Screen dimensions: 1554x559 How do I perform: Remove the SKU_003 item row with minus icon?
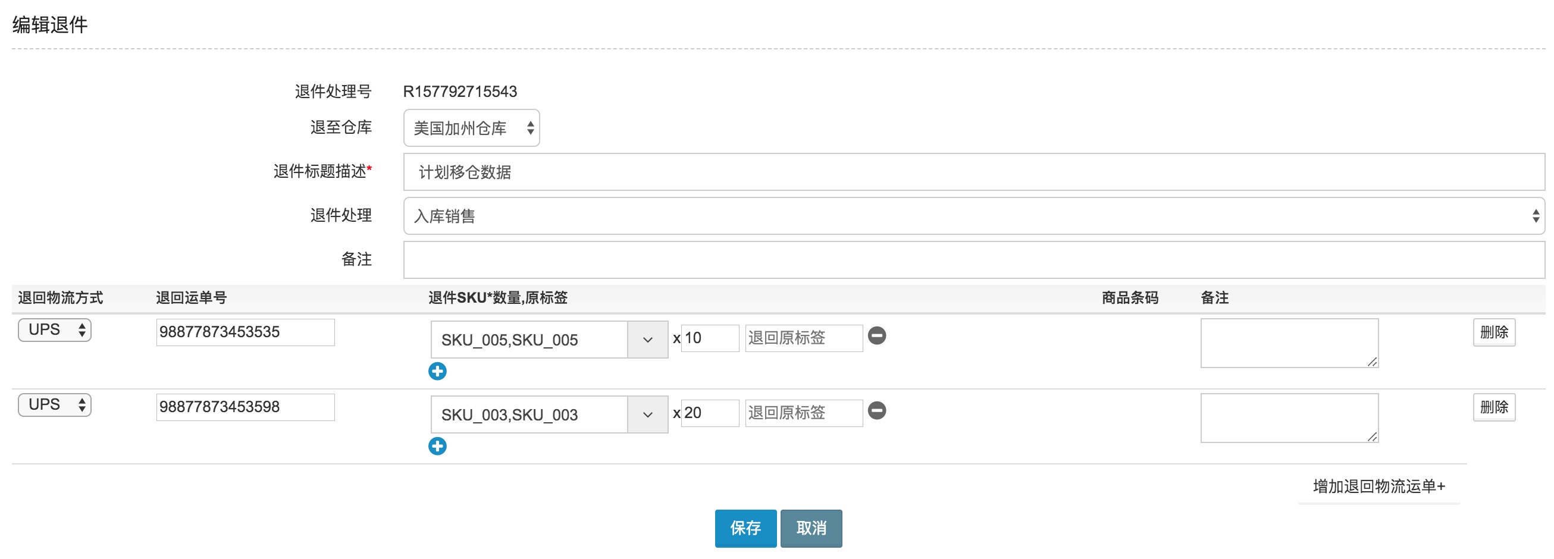tap(876, 410)
